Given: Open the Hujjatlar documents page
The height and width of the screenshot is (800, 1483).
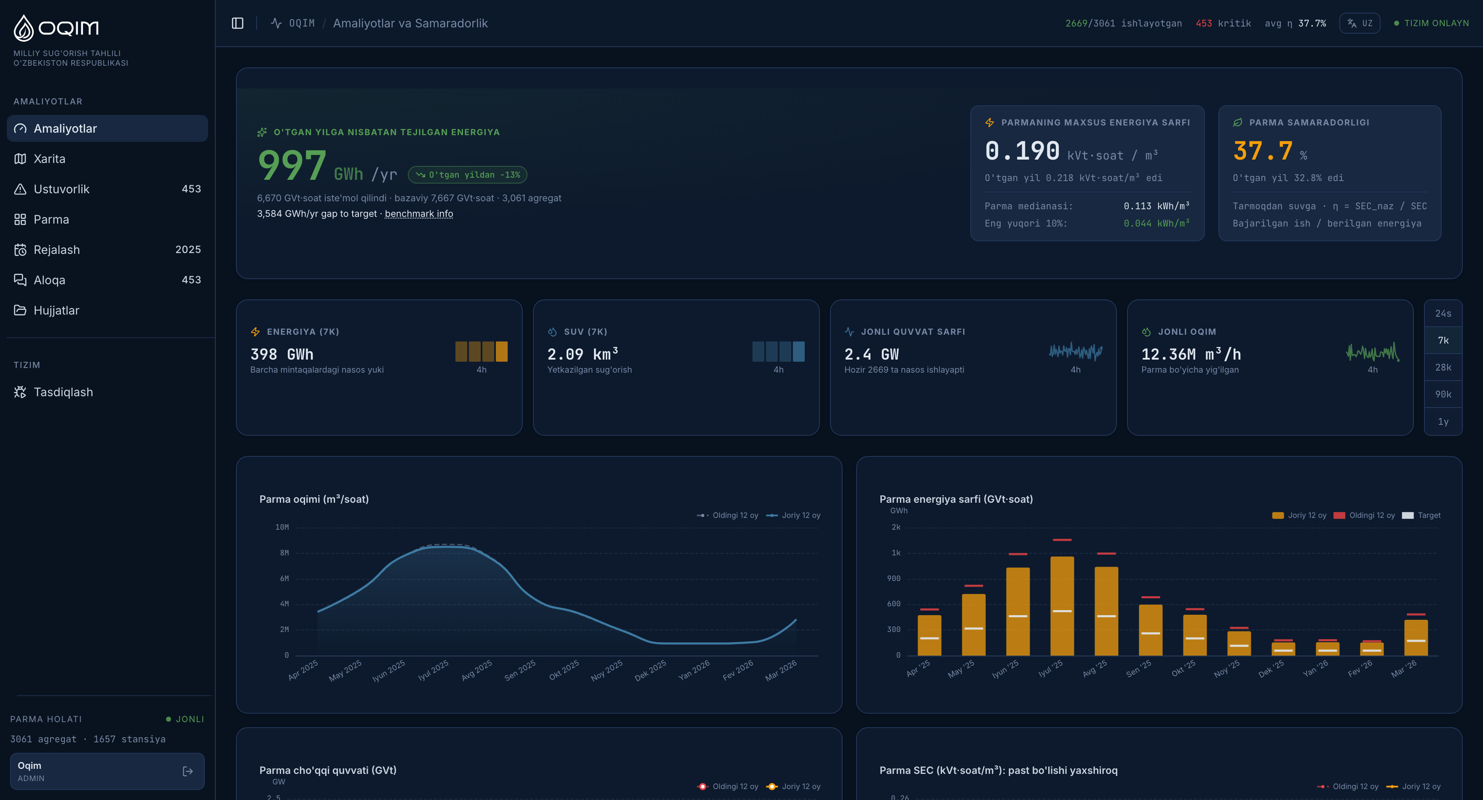Looking at the screenshot, I should 107,310.
